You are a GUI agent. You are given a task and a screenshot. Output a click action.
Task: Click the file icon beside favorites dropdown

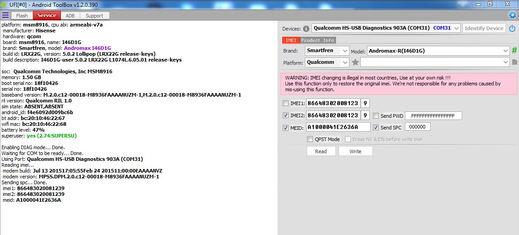(514, 62)
